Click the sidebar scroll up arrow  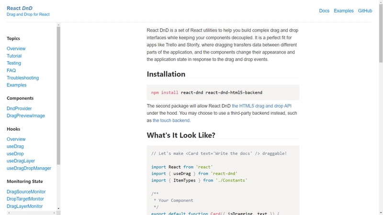(58, 24)
